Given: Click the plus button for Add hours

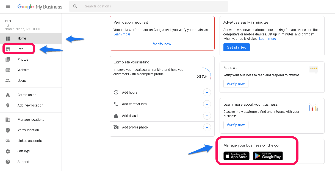Looking at the screenshot, I should 207,92.
